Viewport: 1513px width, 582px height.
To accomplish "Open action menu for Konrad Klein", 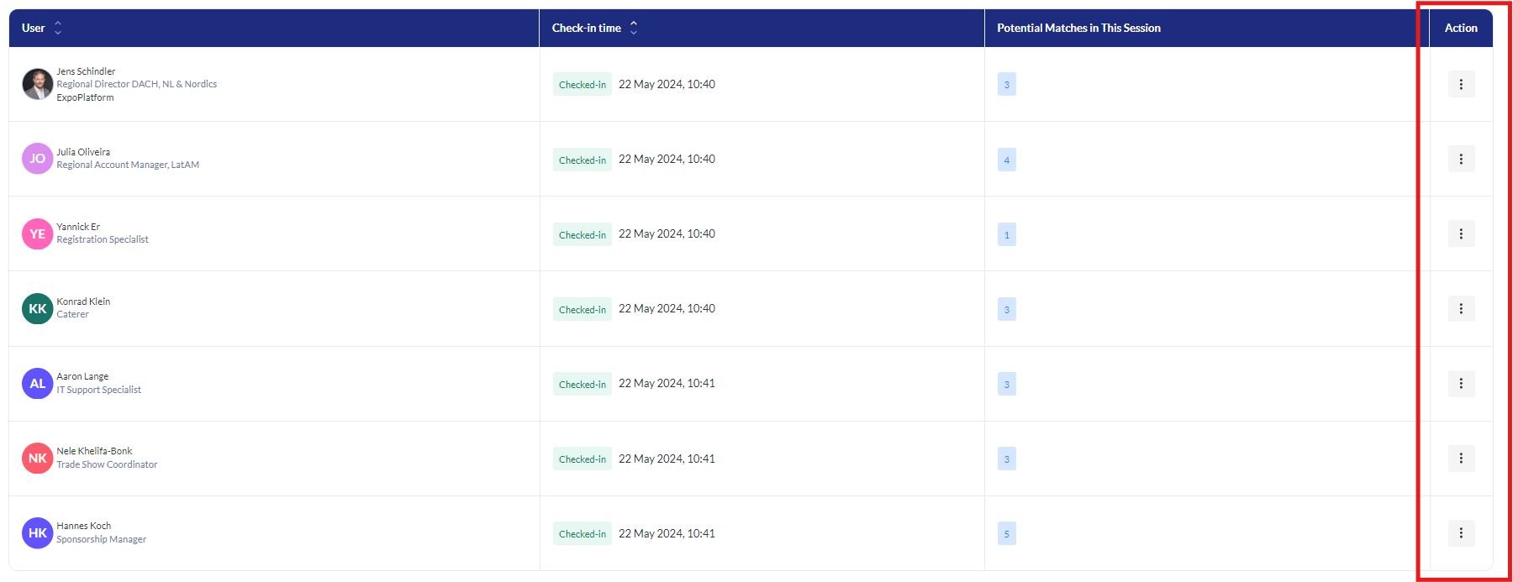I will point(1461,309).
